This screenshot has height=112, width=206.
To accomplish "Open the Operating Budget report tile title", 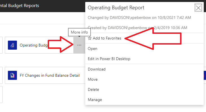I will coord(34,45).
